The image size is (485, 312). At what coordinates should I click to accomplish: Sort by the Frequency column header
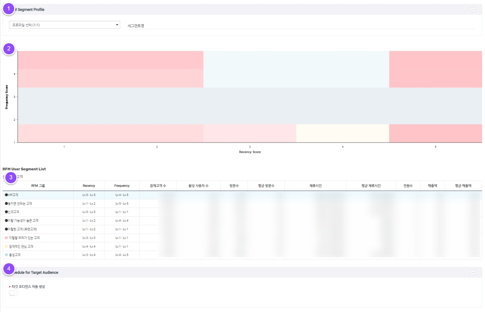(x=122, y=186)
